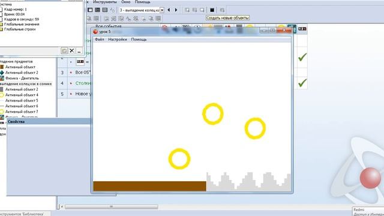Open Настройки menu in урок 5 window

tap(118, 40)
